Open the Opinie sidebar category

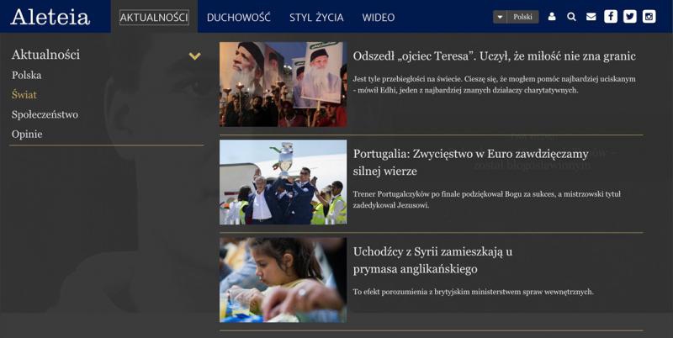[x=27, y=135]
